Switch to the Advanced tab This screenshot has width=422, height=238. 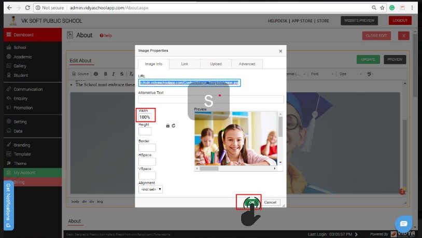coord(247,64)
